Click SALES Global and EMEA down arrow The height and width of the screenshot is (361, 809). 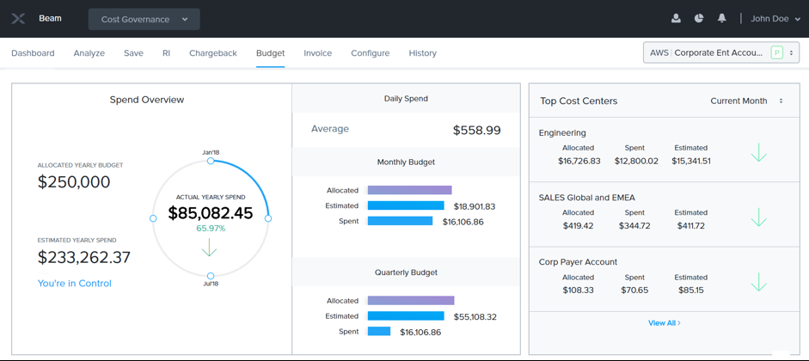pos(758,218)
